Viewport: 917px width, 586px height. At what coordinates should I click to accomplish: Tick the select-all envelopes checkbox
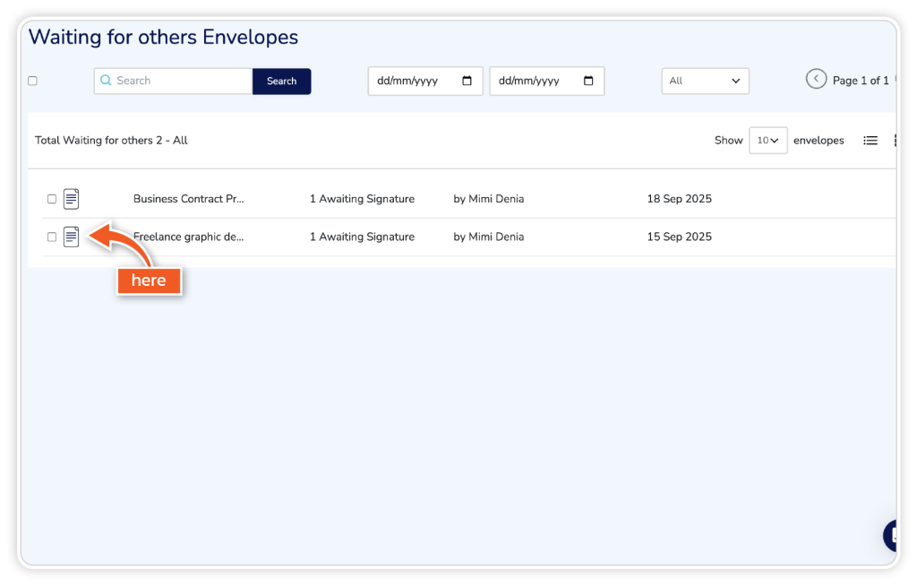pos(32,81)
